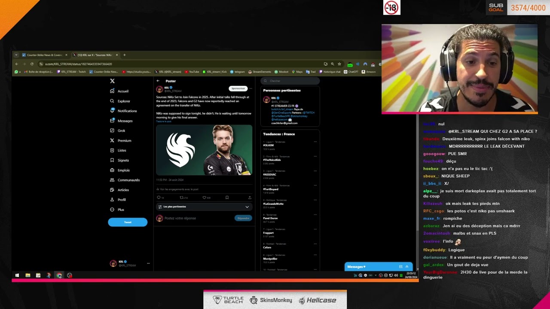The height and width of the screenshot is (309, 550).
Task: Open options for Pavel Durov trend
Action: point(315,215)
